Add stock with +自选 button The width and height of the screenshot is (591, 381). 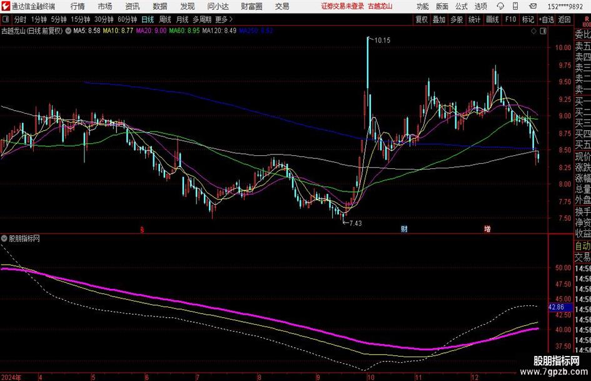547,19
